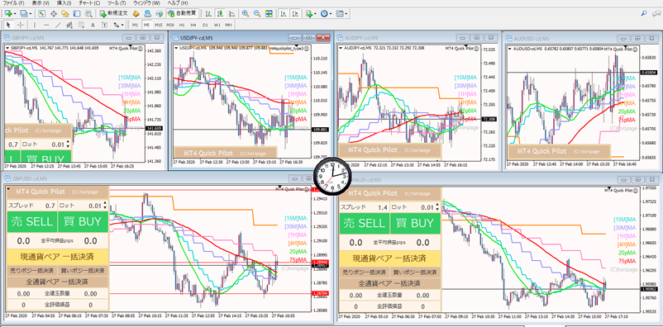This screenshot has width=663, height=327.
Task: Select the text label A tool
Action: [x=93, y=25]
